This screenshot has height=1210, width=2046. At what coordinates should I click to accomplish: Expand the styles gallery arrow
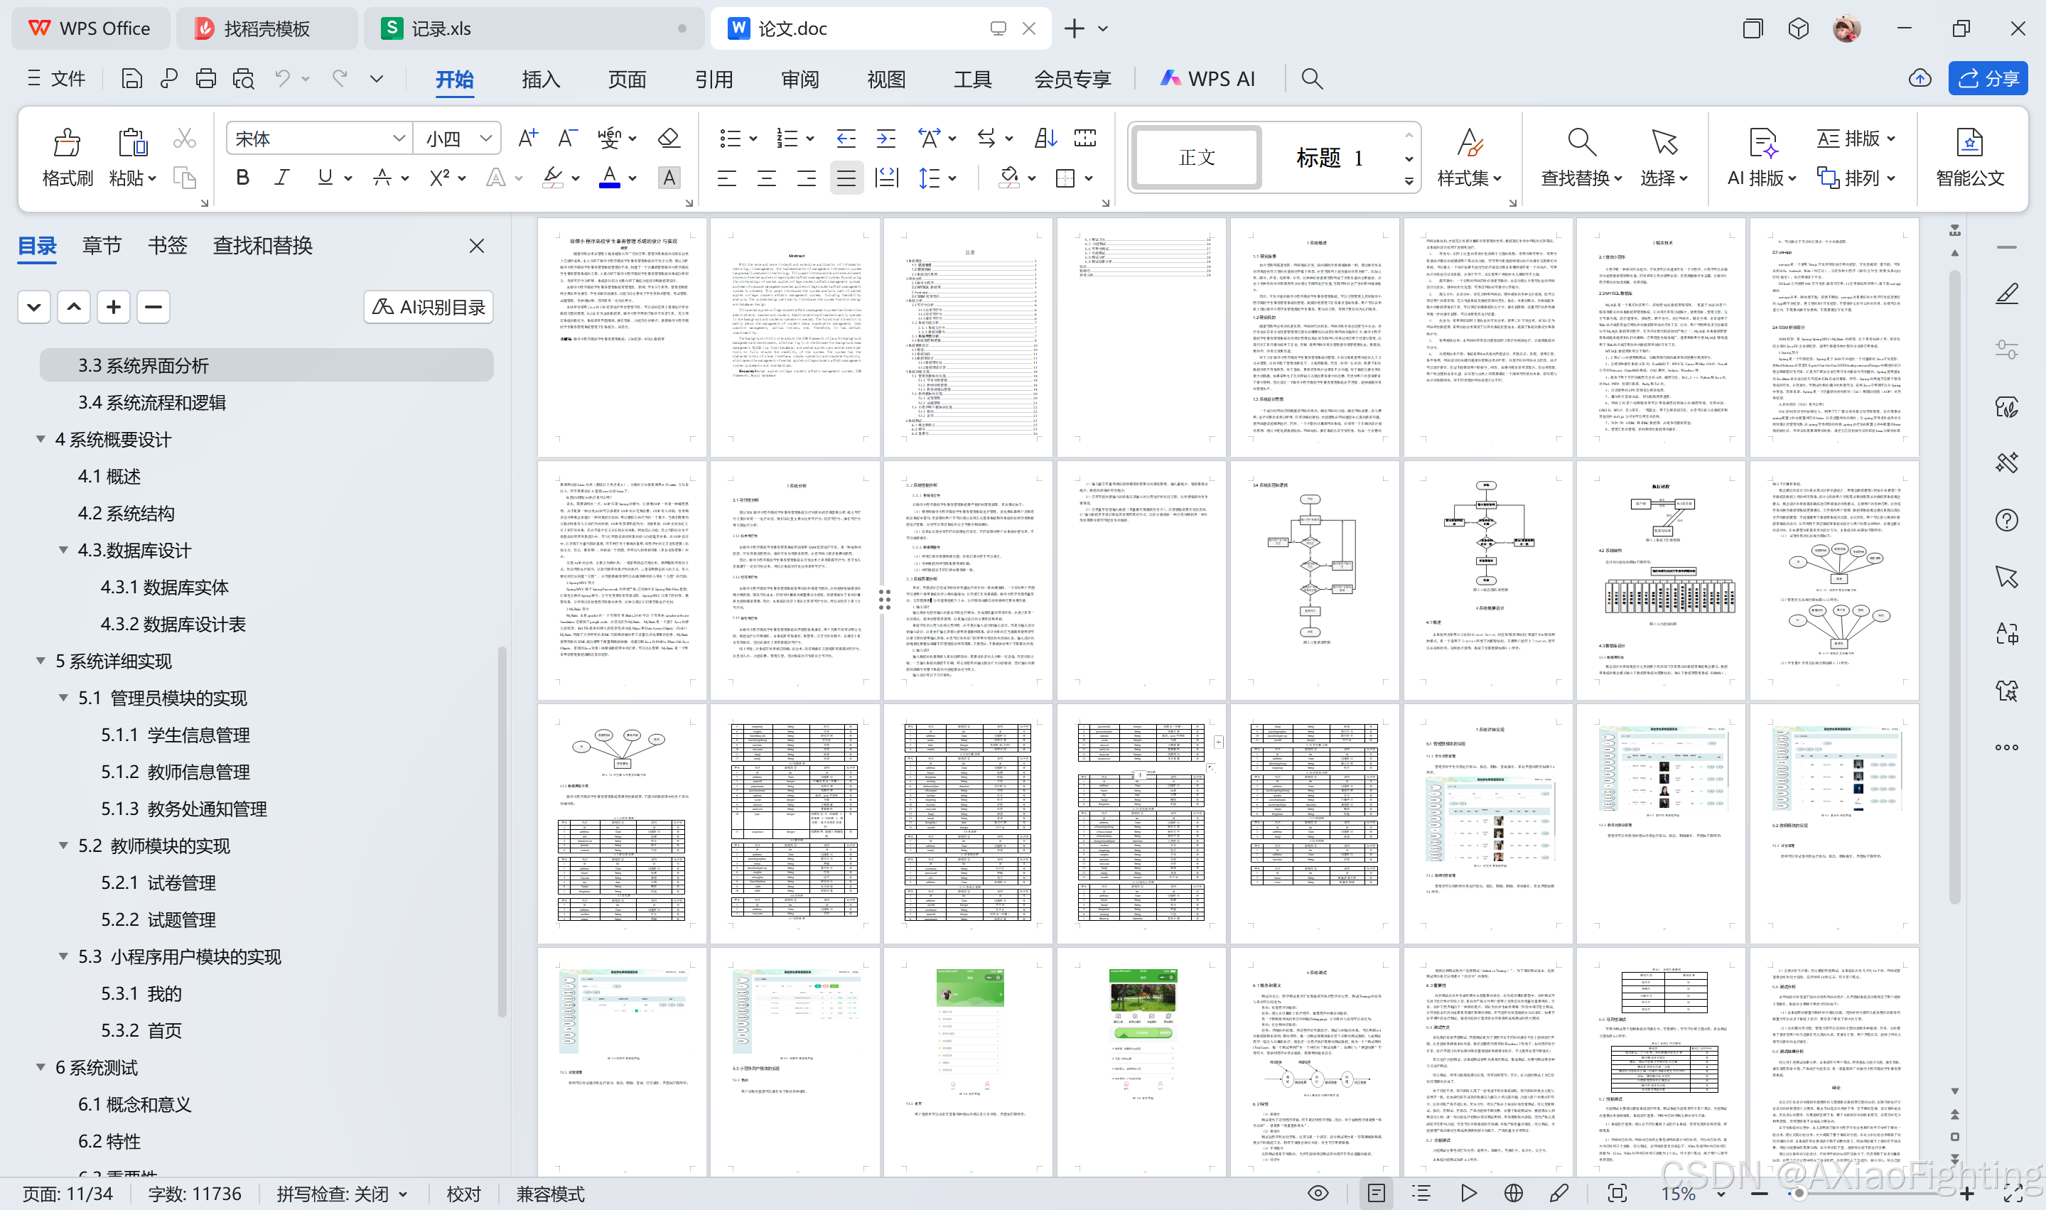click(x=1409, y=182)
